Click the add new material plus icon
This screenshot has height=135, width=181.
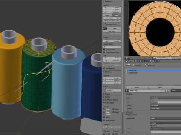(166, 90)
